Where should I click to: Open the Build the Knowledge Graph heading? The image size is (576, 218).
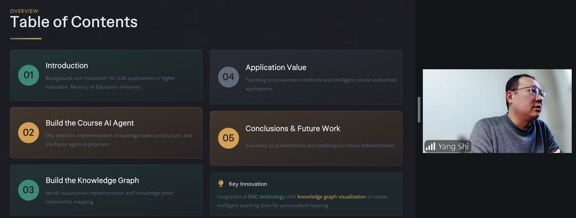point(92,180)
